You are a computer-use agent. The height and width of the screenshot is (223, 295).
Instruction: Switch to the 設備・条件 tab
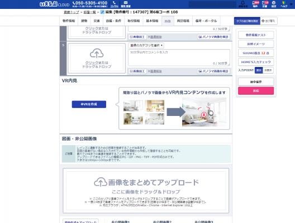[113, 21]
